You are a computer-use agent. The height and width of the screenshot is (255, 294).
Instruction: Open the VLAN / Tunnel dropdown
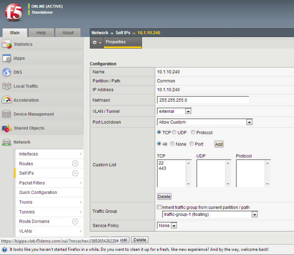coord(174,111)
